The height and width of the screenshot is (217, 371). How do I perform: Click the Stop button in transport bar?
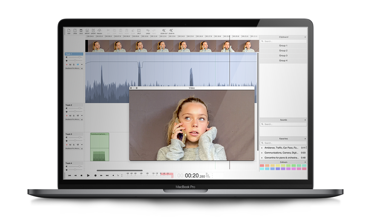point(81,176)
